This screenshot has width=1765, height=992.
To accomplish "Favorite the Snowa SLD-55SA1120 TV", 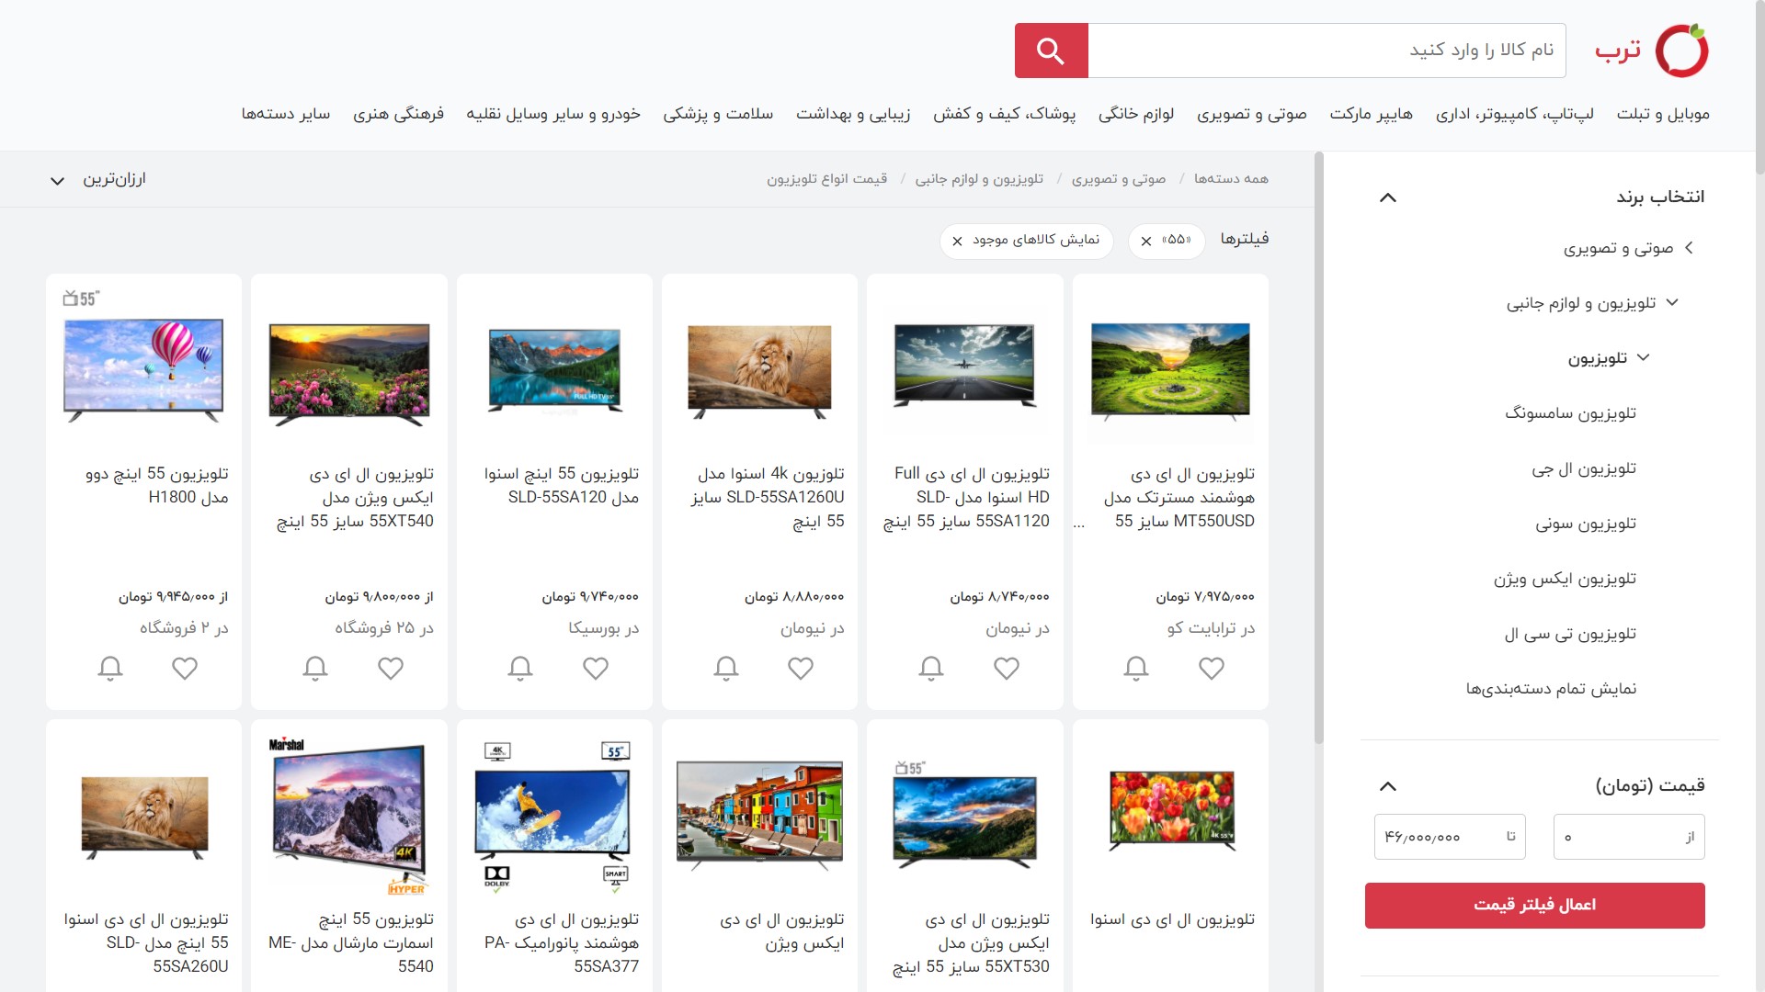I will [x=1006, y=669].
